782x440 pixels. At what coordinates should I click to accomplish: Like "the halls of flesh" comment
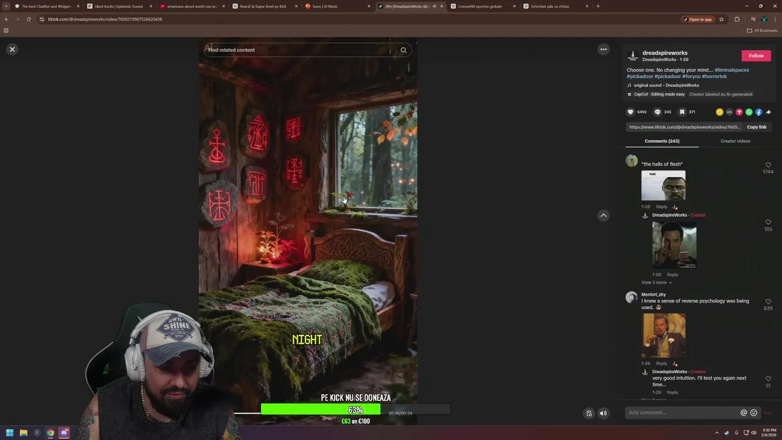coord(768,165)
